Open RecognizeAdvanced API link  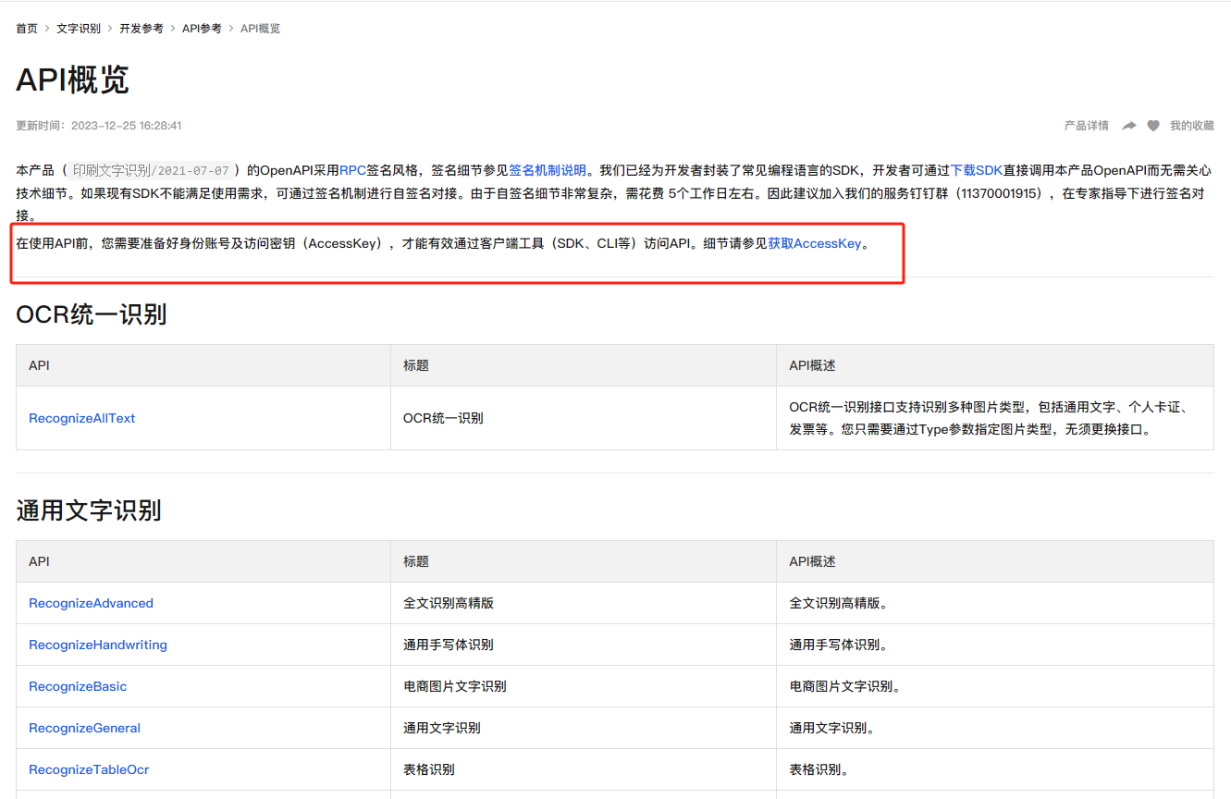click(x=91, y=603)
